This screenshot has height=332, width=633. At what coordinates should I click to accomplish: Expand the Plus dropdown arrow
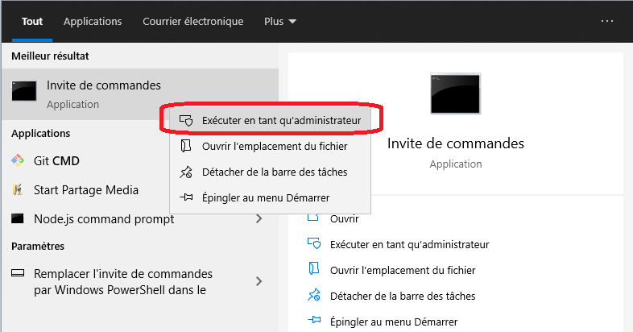292,22
